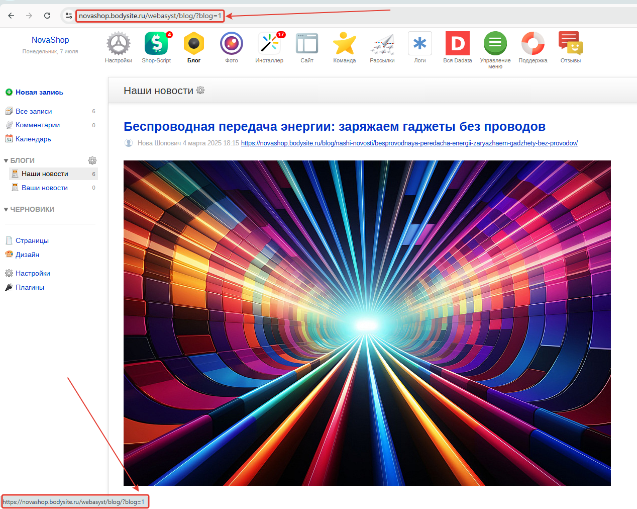Open the Управление меню app icon
The image size is (637, 509).
pos(495,44)
